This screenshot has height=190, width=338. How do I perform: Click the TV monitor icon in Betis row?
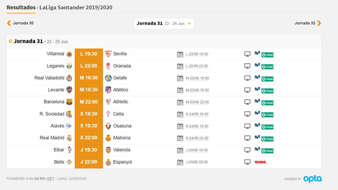pos(247,162)
